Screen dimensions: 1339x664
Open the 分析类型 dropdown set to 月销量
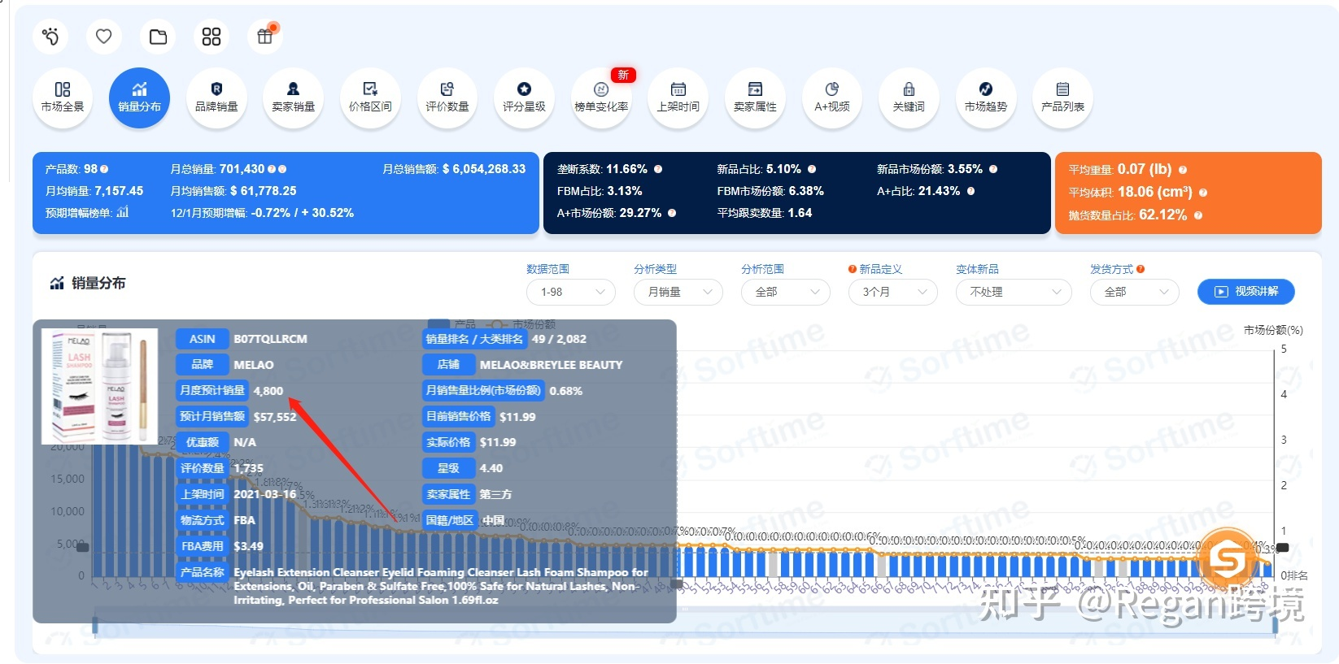(x=678, y=292)
